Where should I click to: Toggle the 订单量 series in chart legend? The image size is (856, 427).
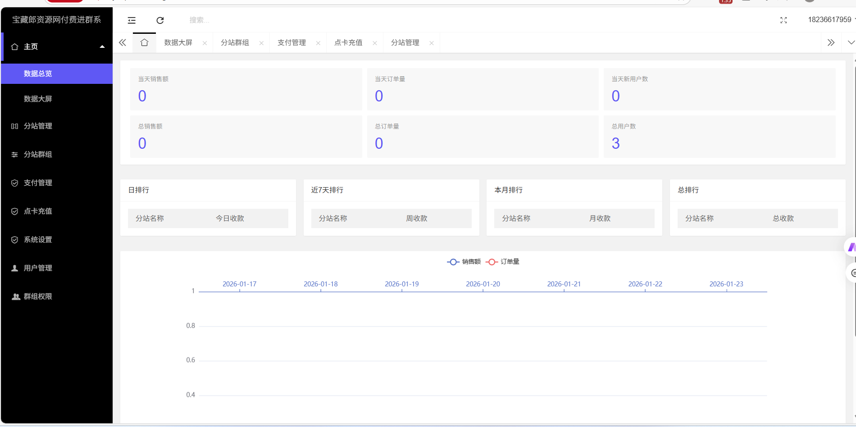click(502, 262)
